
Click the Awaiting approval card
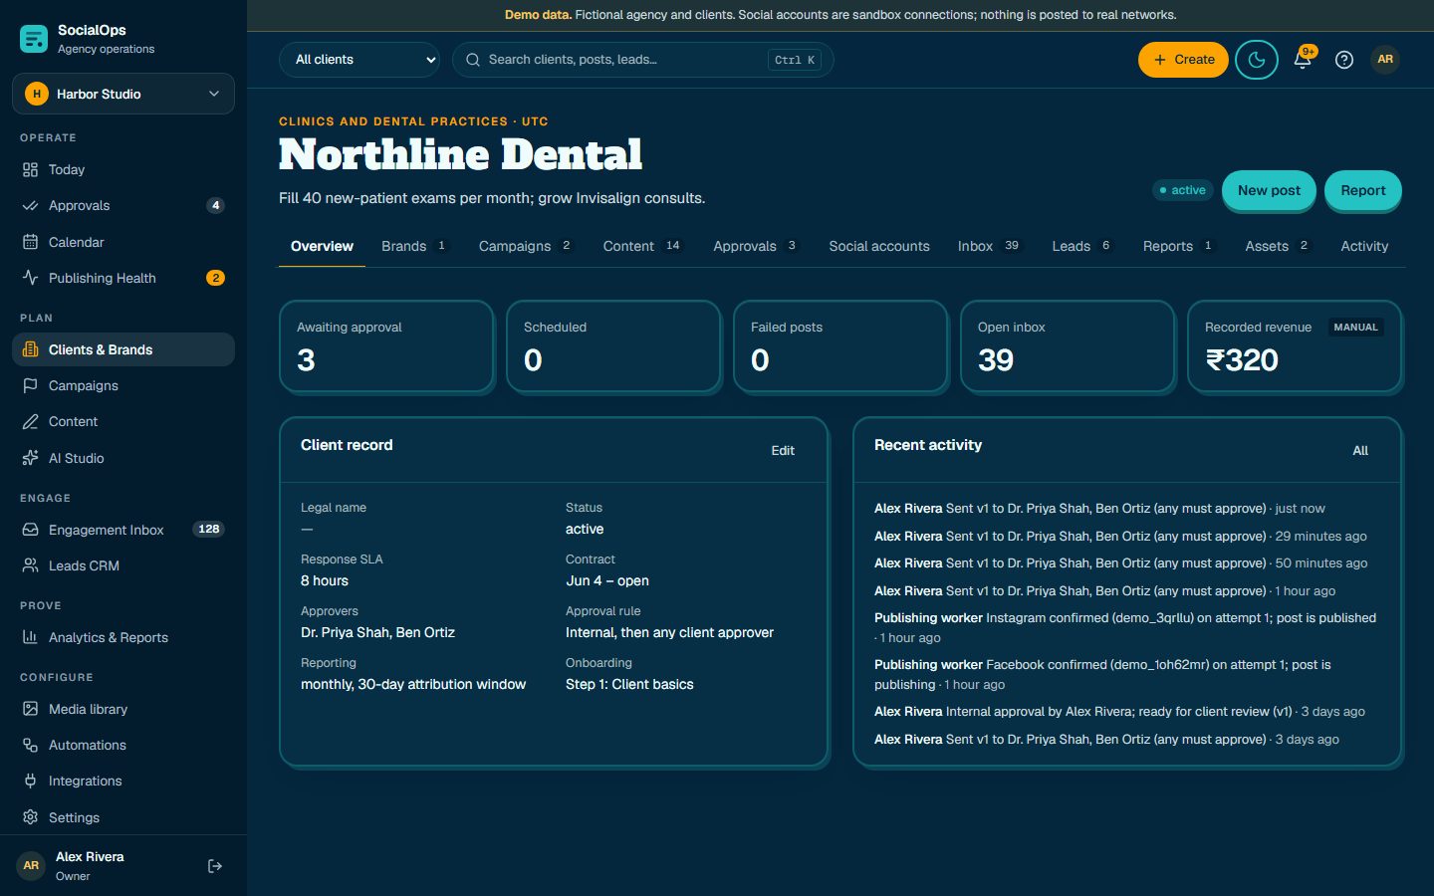click(x=386, y=346)
